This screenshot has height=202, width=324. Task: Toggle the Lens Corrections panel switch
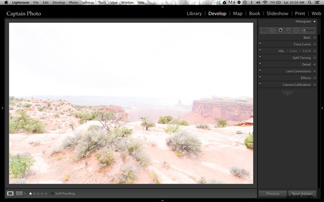tap(260, 70)
